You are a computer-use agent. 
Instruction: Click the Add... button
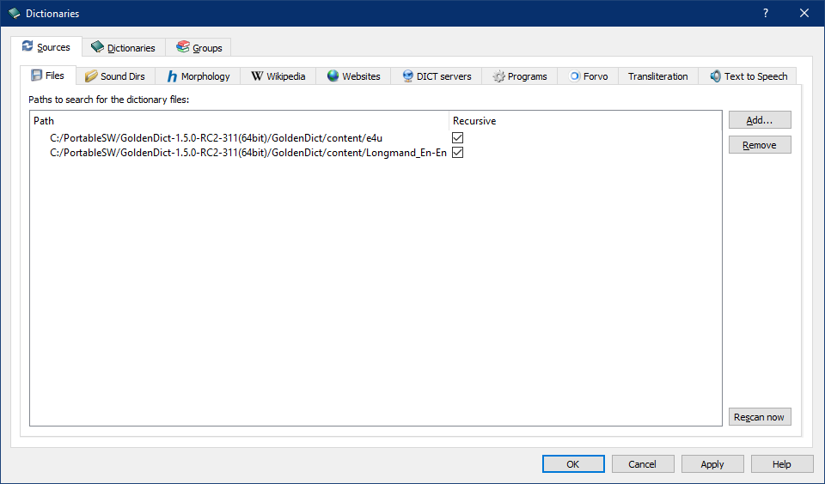click(760, 120)
